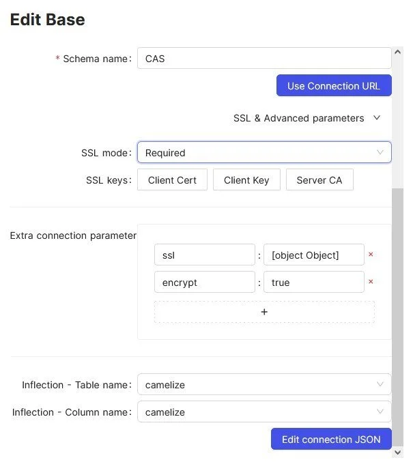413x462 pixels.
Task: Click the SSL & Advanced parameters label
Action: 298,118
